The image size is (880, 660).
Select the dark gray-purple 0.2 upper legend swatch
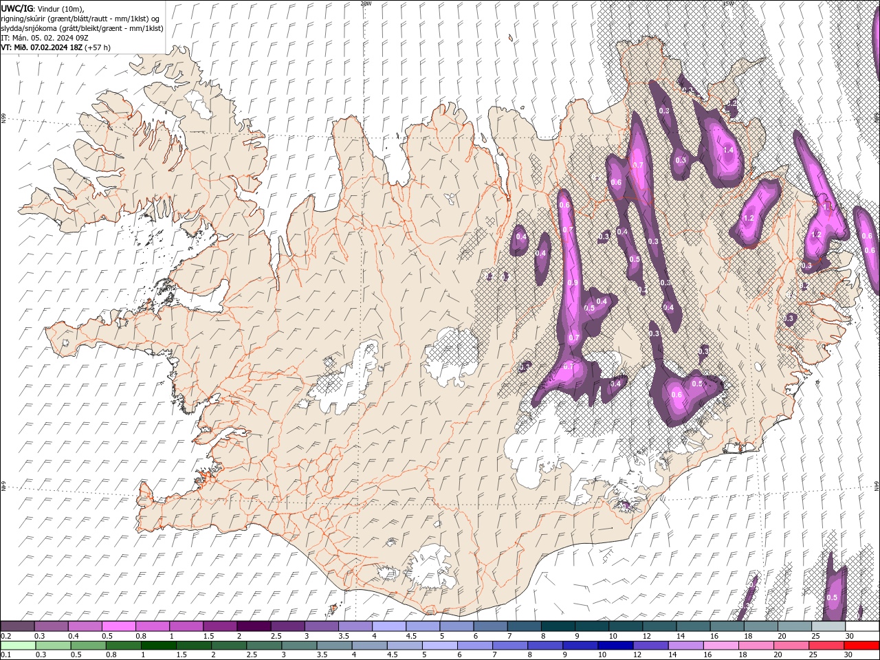(17, 626)
